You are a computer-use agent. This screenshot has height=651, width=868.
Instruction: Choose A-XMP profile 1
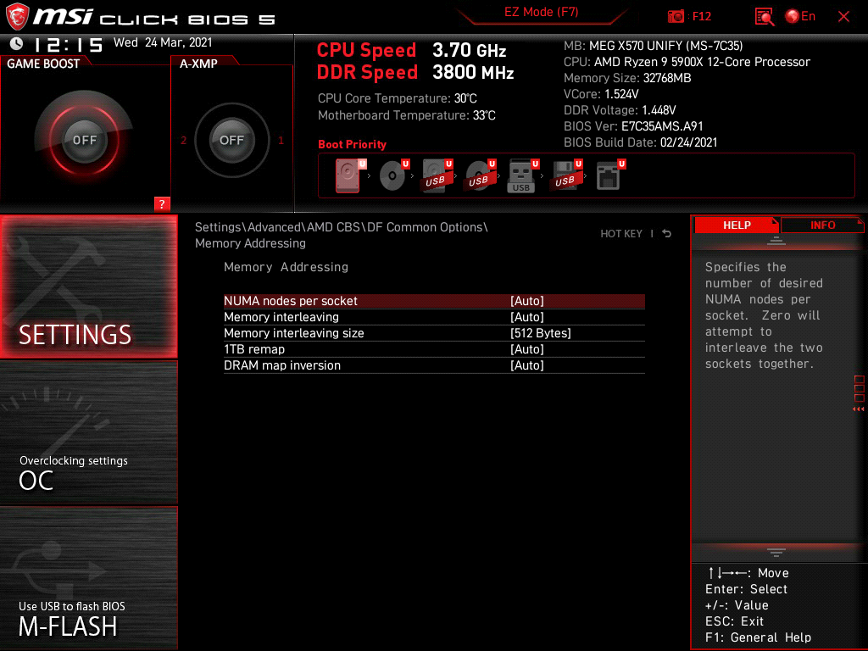281,140
